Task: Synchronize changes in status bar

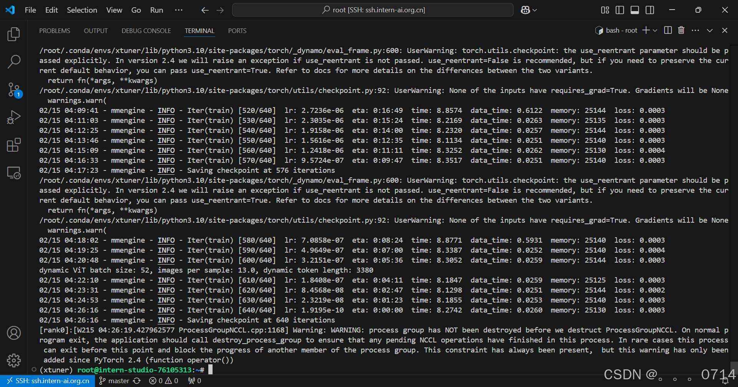Action: pos(137,381)
